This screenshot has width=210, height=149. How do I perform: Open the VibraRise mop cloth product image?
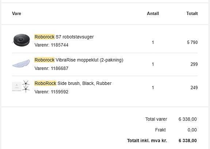(21, 63)
